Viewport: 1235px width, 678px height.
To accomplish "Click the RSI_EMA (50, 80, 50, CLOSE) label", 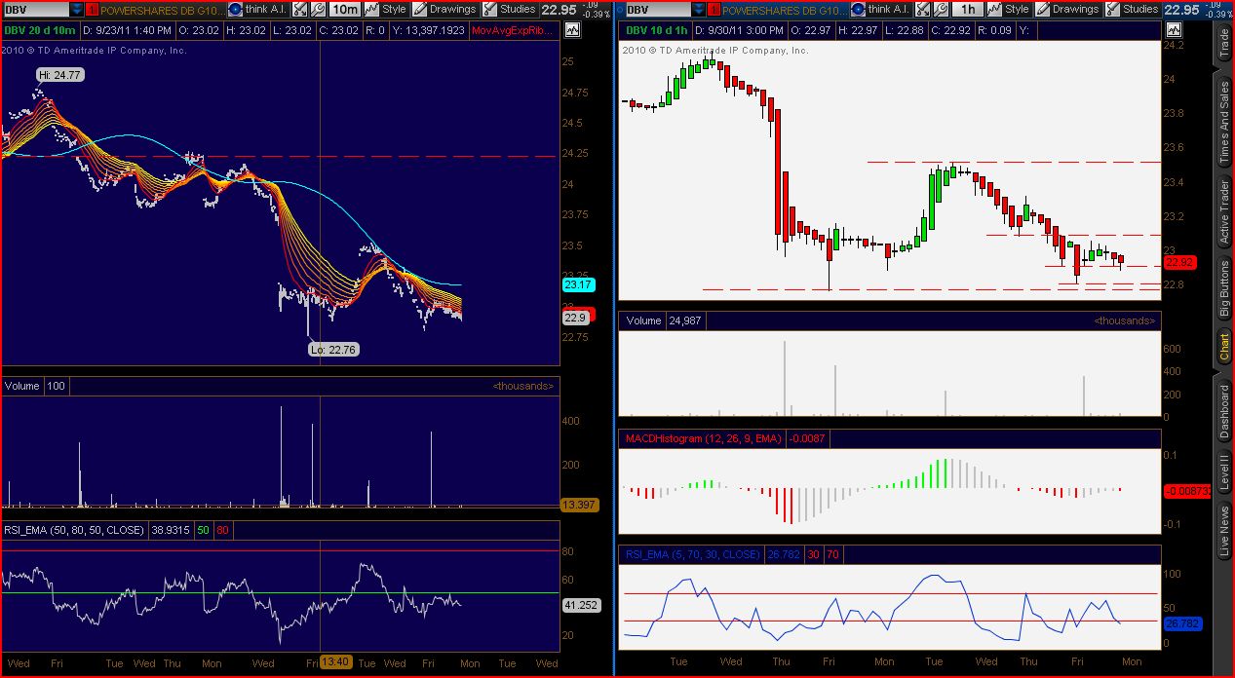I will pyautogui.click(x=73, y=530).
